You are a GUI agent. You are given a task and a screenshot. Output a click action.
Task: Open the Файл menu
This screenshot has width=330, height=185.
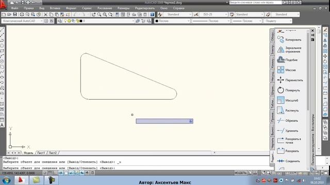(x=14, y=8)
